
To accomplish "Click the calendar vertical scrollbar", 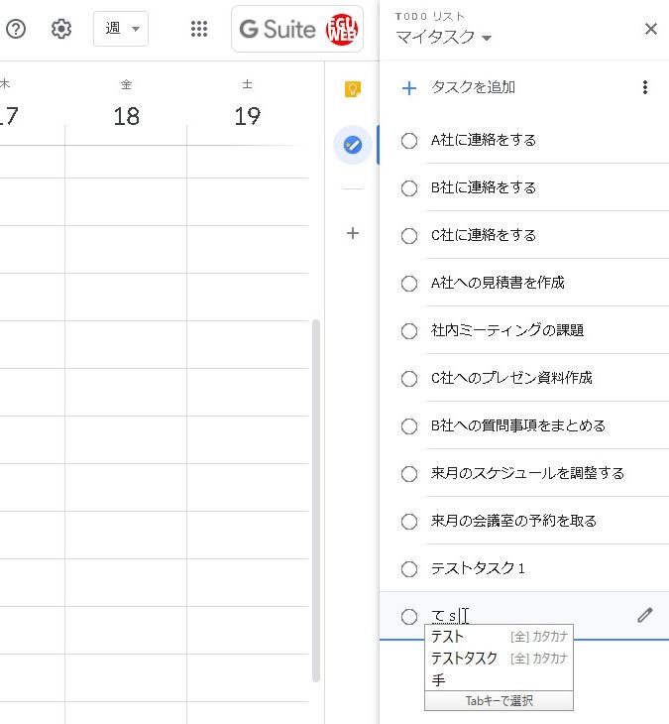I will tap(316, 496).
